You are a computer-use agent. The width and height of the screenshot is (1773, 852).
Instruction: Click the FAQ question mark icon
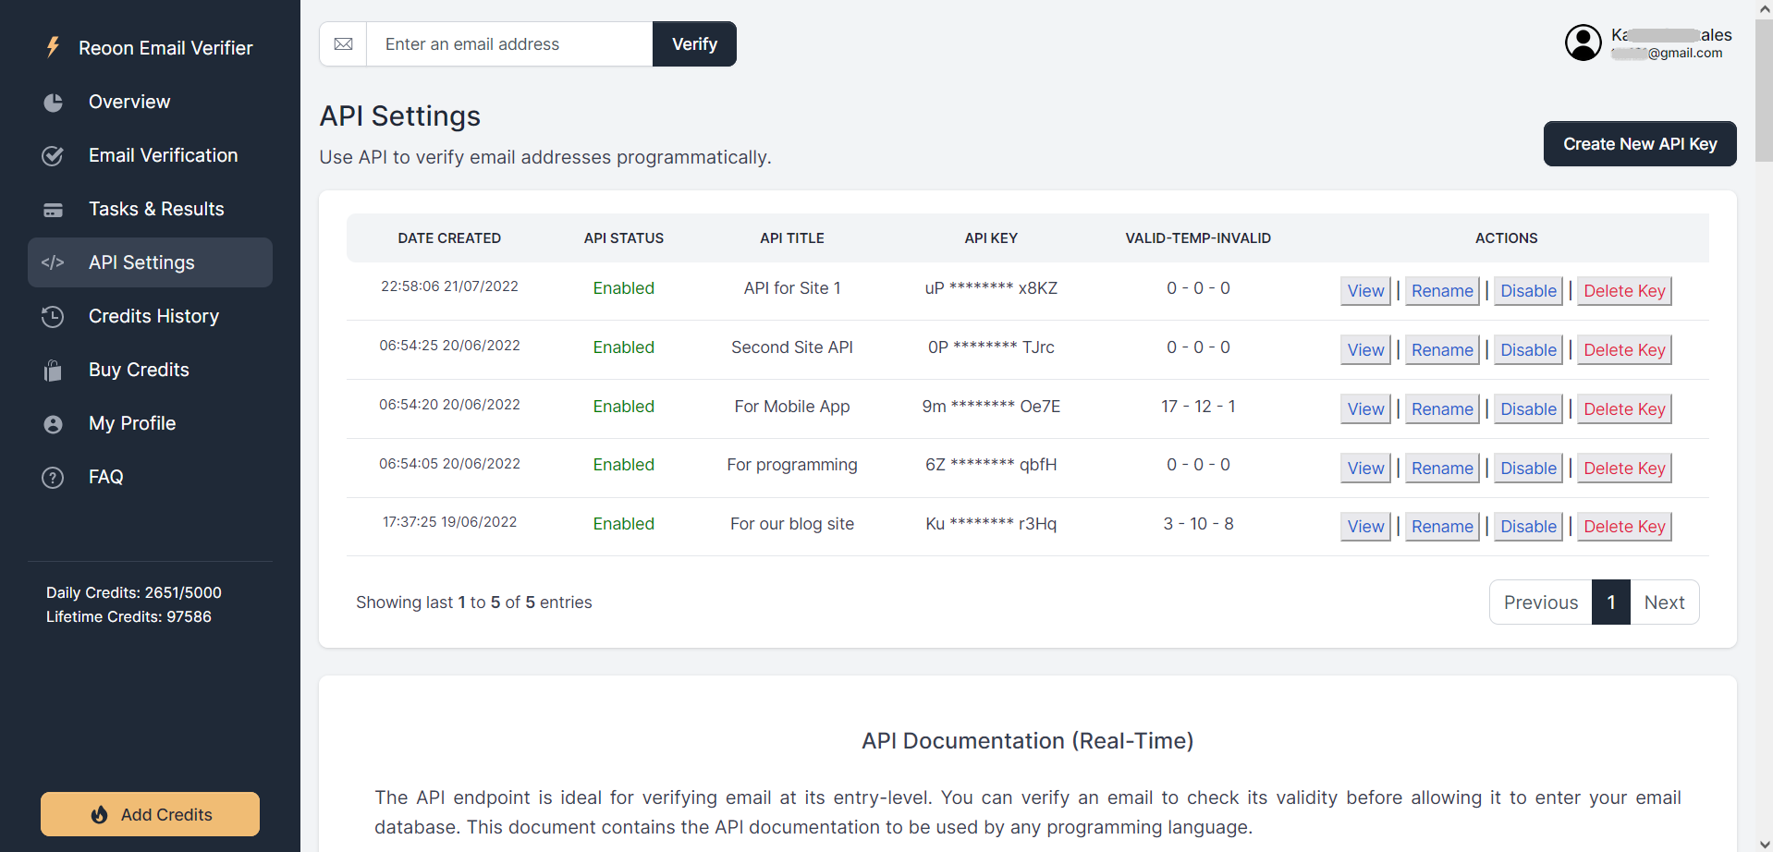pyautogui.click(x=54, y=478)
